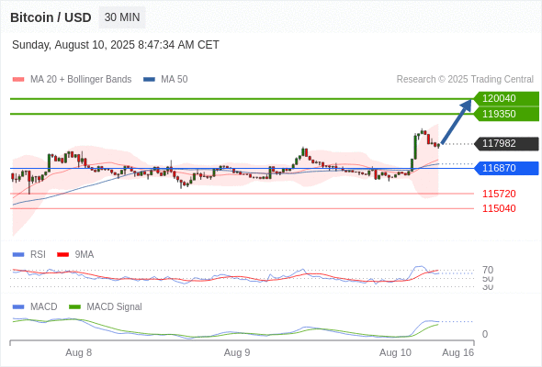Click the blue upward forecast arrow

457,121
